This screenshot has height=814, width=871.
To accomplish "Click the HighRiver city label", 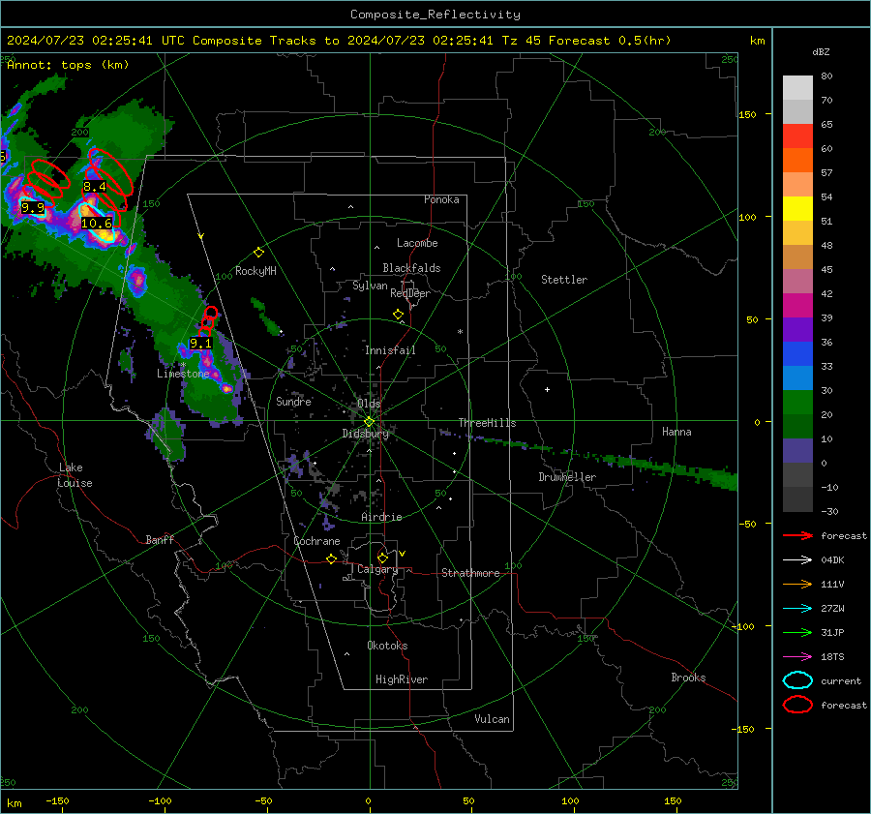I will pyautogui.click(x=402, y=679).
